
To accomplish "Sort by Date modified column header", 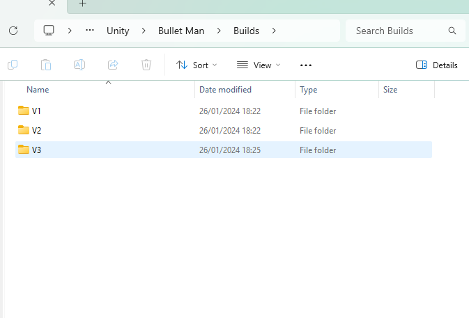I will (x=225, y=90).
